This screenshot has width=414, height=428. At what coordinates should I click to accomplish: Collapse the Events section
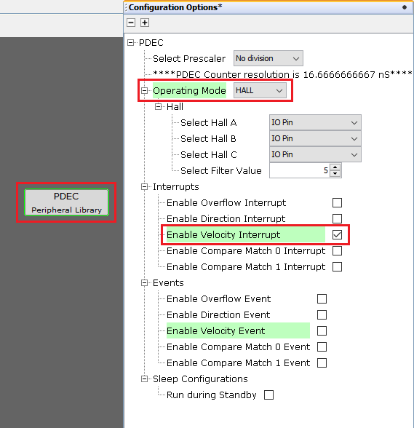(x=144, y=282)
